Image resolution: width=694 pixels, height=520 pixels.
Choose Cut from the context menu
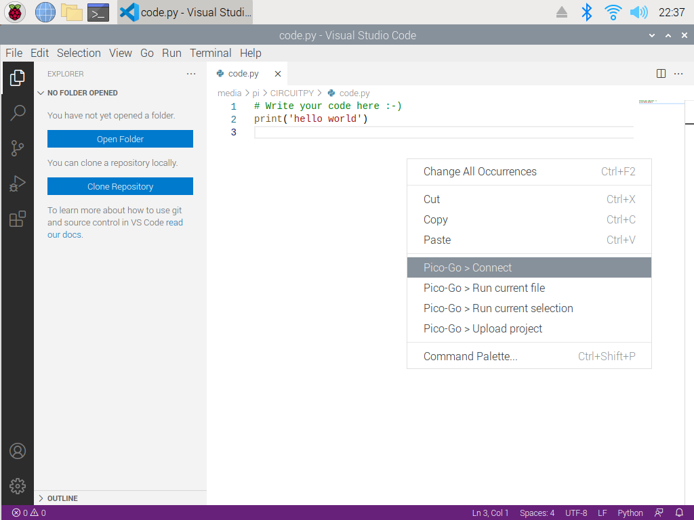click(x=529, y=200)
